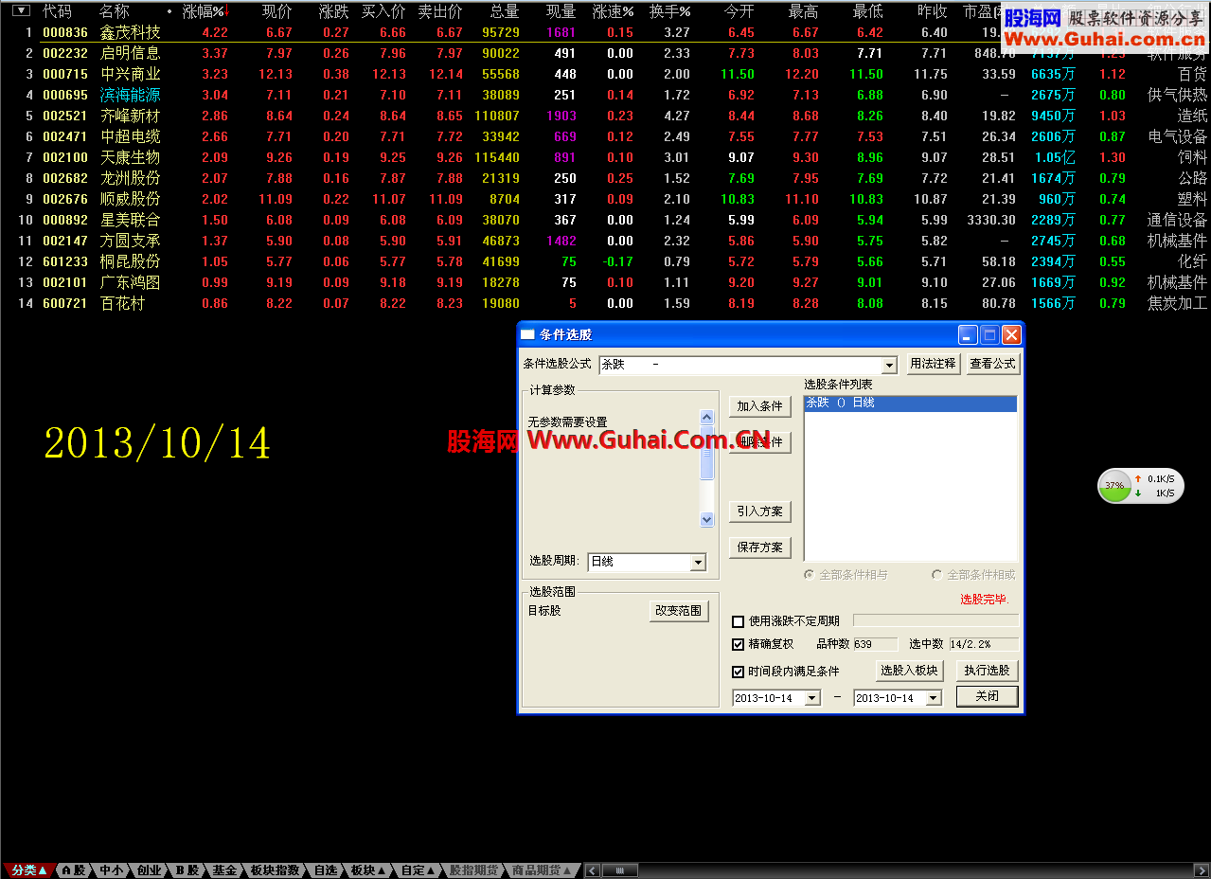Viewport: 1211px width, 879px height.
Task: Switch to the A股 bottom tab
Action: (x=74, y=870)
